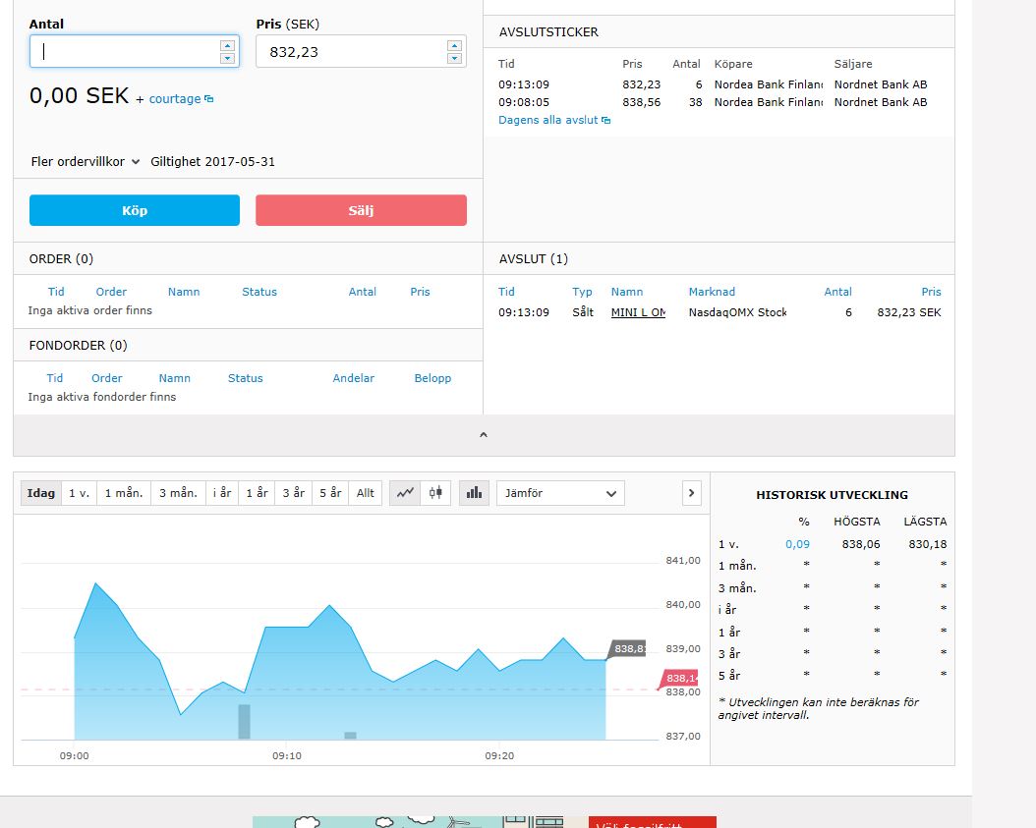Screen dimensions: 1036x828
Task: Select the 1 mån. chart period
Action: click(124, 493)
